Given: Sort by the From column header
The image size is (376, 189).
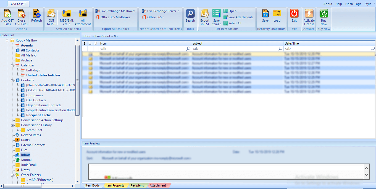Looking at the screenshot, I should [x=145, y=43].
